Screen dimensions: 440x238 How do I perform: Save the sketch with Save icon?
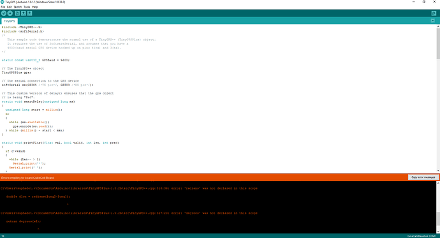[30, 13]
